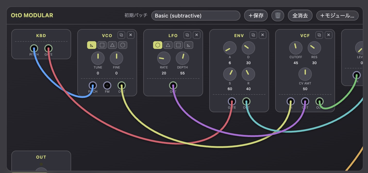Remove the LFO module
Image resolution: width=368 pixels, height=173 pixels.
tap(197, 35)
